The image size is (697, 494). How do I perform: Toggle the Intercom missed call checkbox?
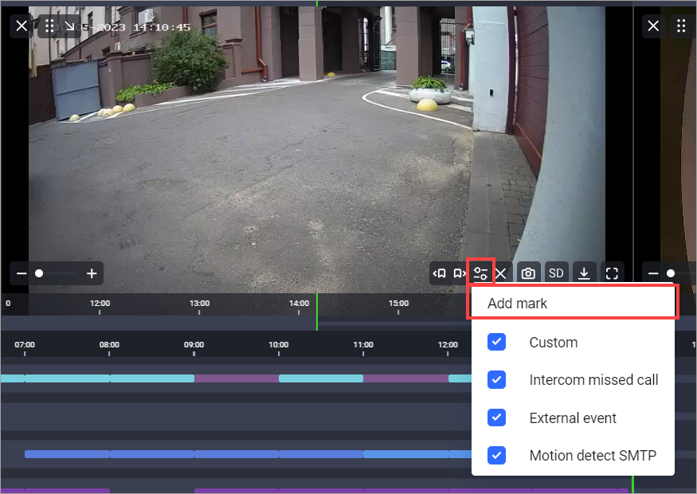click(x=496, y=379)
